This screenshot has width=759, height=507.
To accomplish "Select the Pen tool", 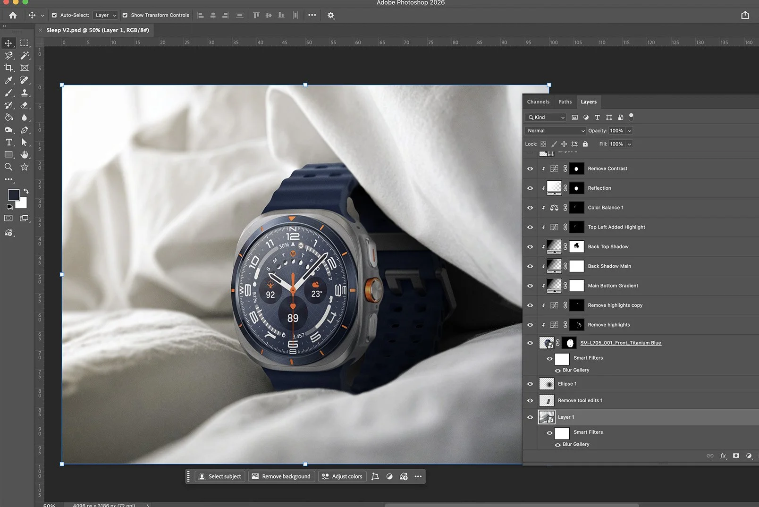I will tap(25, 130).
